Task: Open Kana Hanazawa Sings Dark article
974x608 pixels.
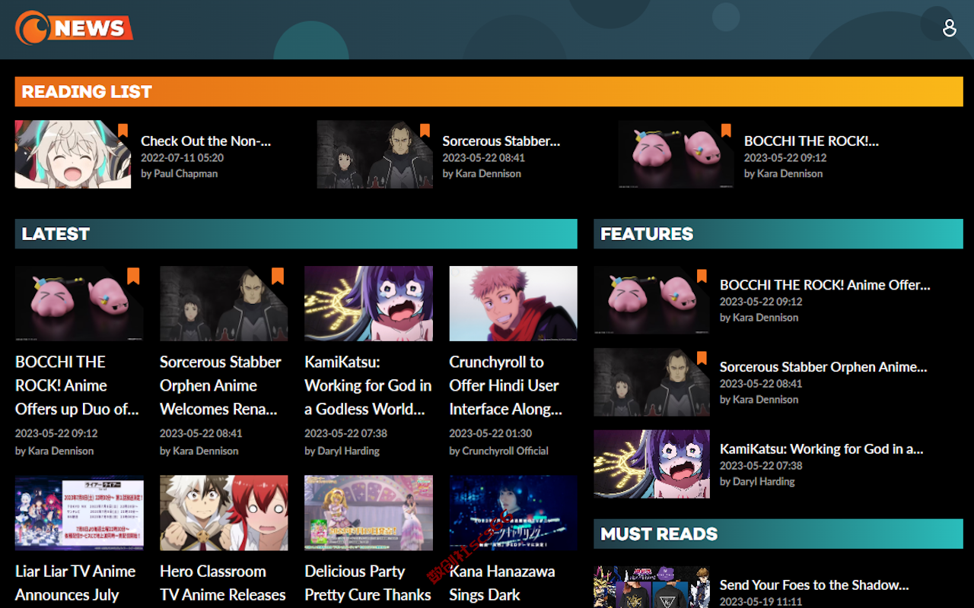Action: point(502,583)
